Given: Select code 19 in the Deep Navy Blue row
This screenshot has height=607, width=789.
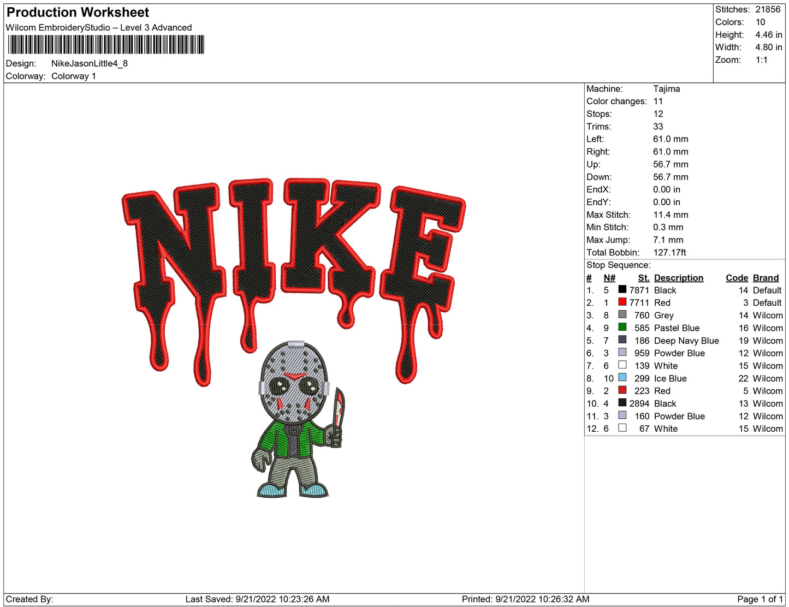Looking at the screenshot, I should pos(743,340).
